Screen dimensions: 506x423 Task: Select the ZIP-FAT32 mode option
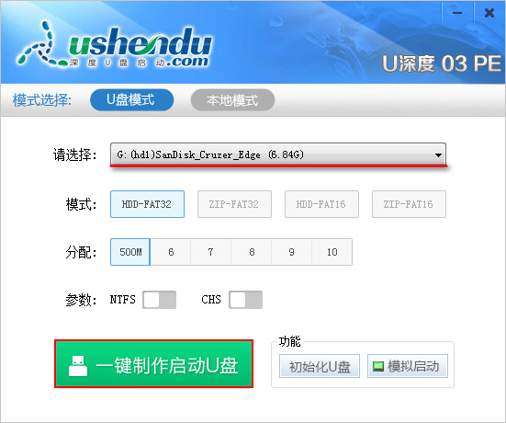(x=234, y=204)
